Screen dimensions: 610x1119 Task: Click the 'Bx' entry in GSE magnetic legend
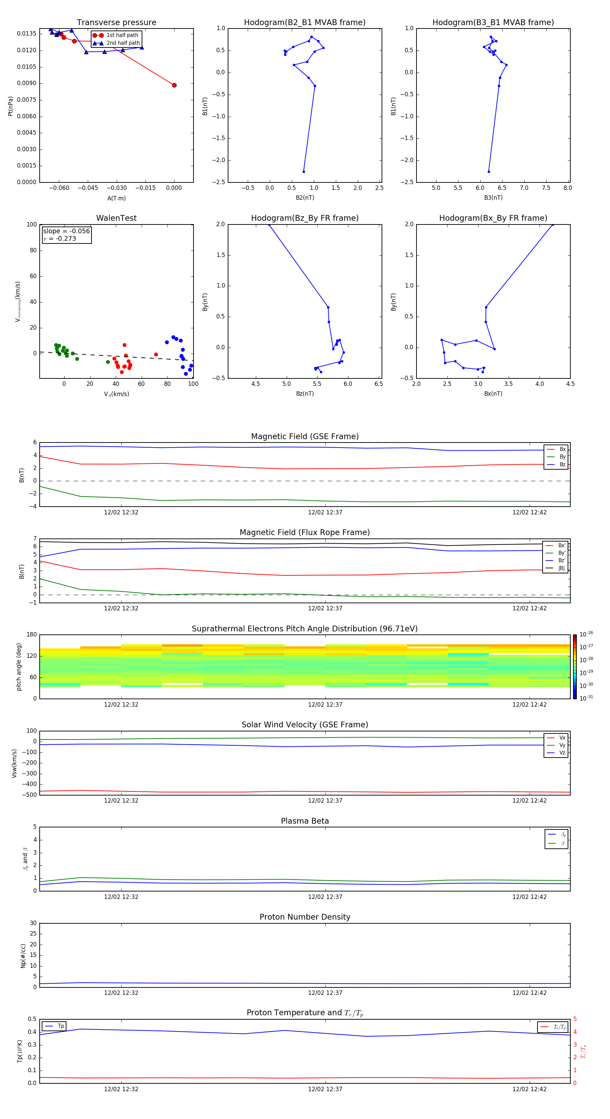556,449
